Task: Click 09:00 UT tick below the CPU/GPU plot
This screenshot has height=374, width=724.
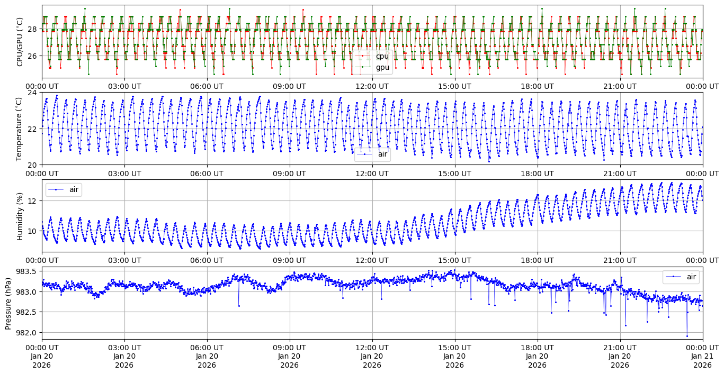Action: coord(289,86)
